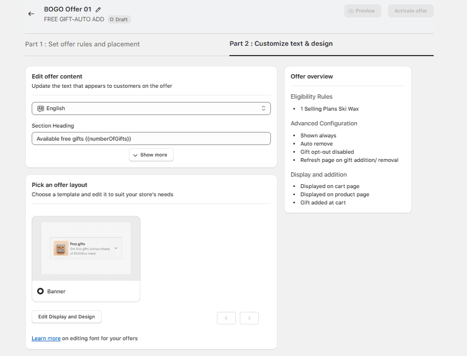The height and width of the screenshot is (356, 467).
Task: Select the Banner template thumbnail
Action: point(86,249)
